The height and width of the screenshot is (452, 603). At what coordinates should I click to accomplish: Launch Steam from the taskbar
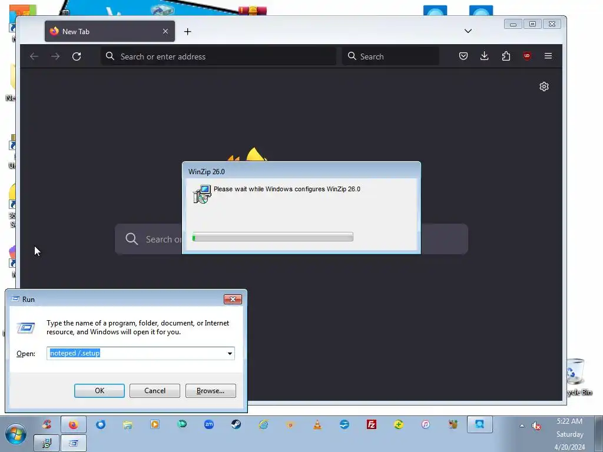coord(236,425)
